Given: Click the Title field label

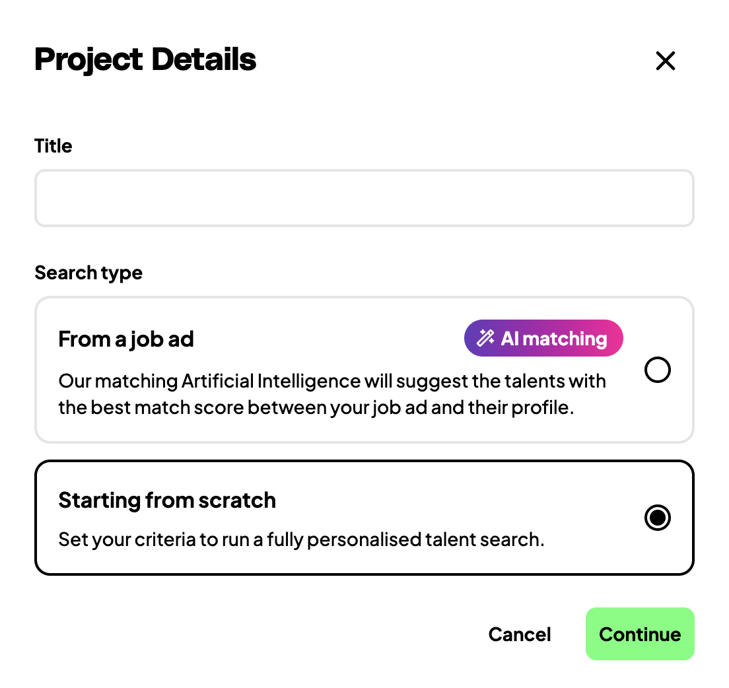Looking at the screenshot, I should click(53, 146).
